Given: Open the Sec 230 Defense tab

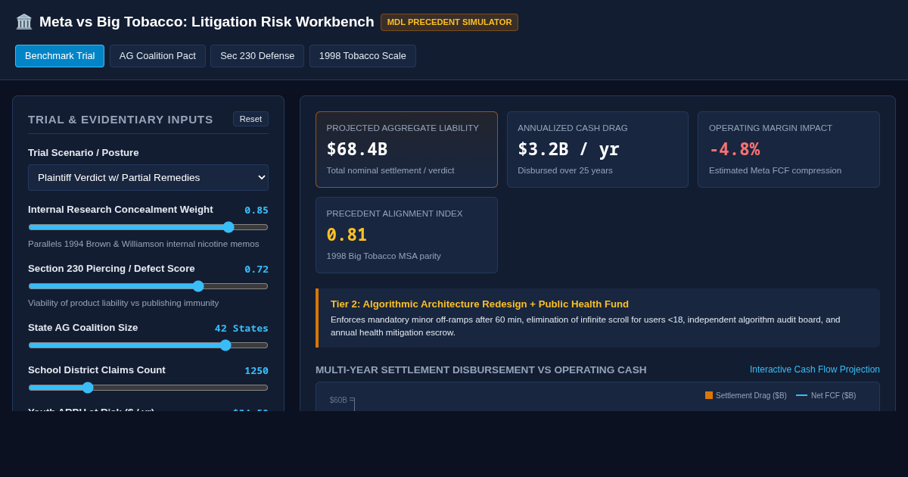Looking at the screenshot, I should coord(257,56).
